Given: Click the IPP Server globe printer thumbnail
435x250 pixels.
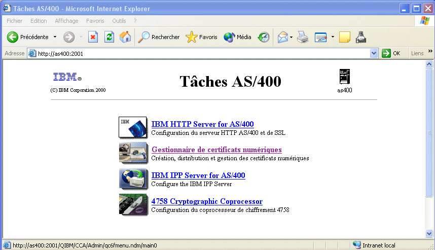Looking at the screenshot, I should [133, 178].
